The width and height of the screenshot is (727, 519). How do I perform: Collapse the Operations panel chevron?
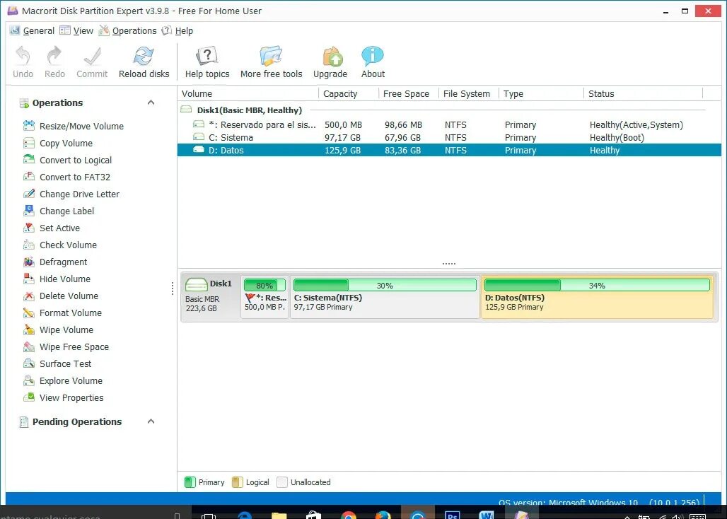(151, 103)
